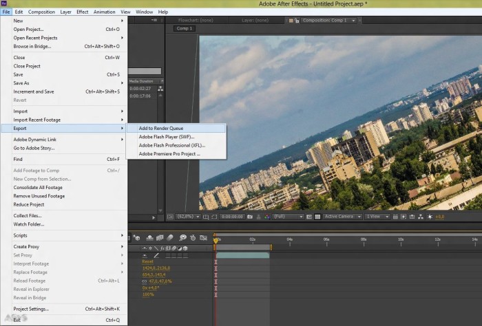Toggle scale constrain proportions link icon
The width and height of the screenshot is (482, 326).
[144, 281]
